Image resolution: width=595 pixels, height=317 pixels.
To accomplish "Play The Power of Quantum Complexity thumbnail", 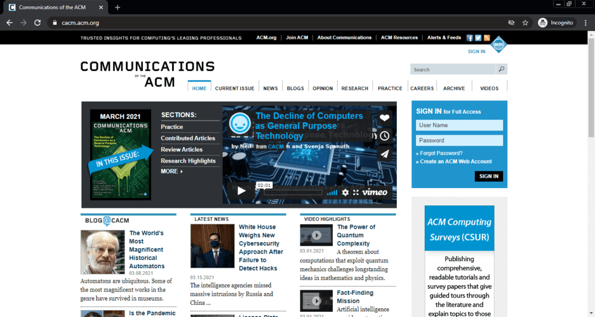I will 316,235.
